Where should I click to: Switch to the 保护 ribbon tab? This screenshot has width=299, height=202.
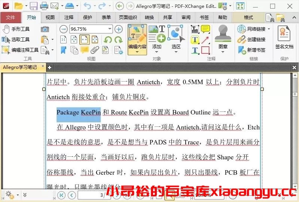pos(88,18)
